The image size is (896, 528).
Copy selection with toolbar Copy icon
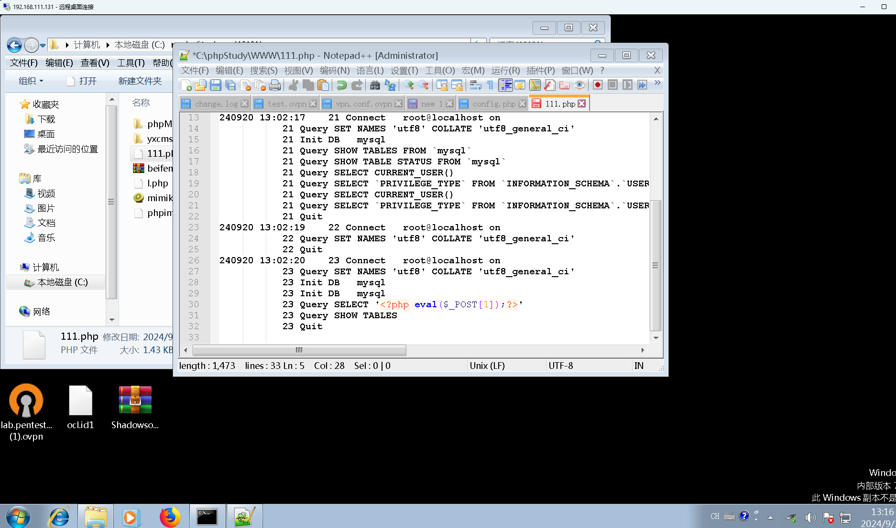pyautogui.click(x=308, y=85)
